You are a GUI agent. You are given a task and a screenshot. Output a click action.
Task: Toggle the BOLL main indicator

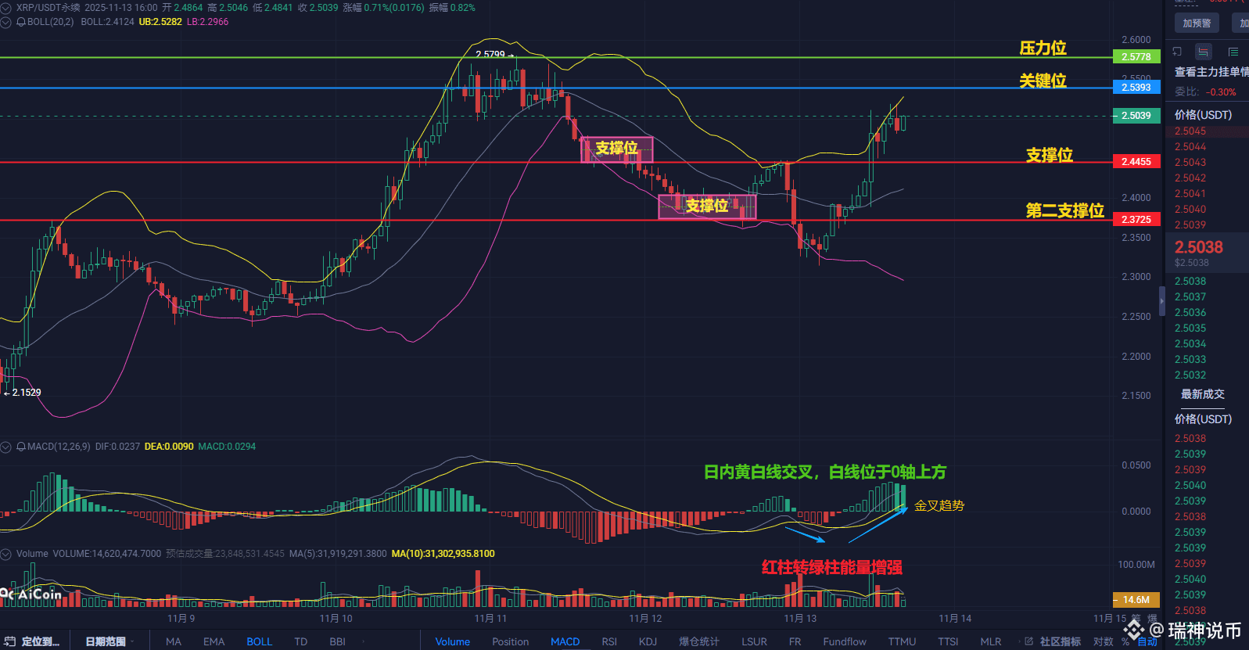pyautogui.click(x=260, y=641)
